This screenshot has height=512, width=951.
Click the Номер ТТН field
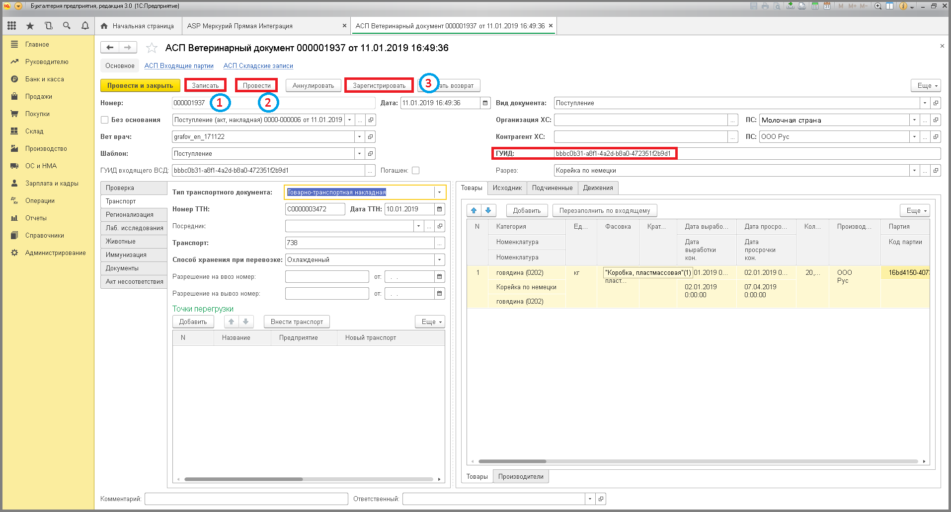[x=315, y=209]
